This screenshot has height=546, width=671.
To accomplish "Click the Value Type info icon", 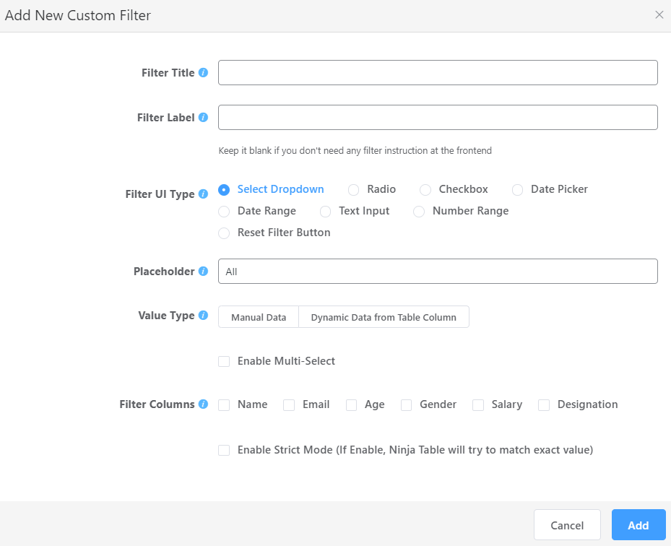I will [x=202, y=316].
